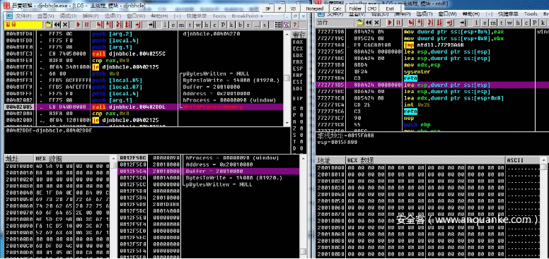
Task: Click the Notepad button on floating toolbar
Action: pyautogui.click(x=315, y=8)
